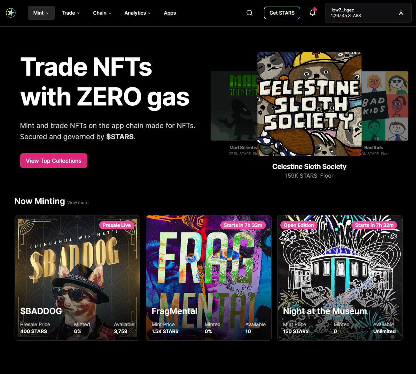Click View Top Collections button
This screenshot has width=416, height=374.
tap(53, 161)
